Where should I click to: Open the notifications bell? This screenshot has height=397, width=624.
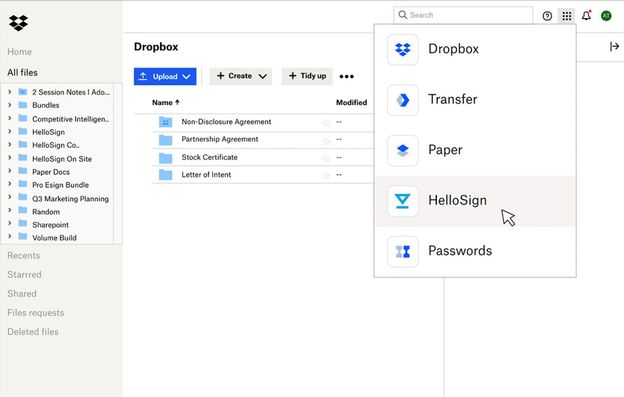coord(586,15)
